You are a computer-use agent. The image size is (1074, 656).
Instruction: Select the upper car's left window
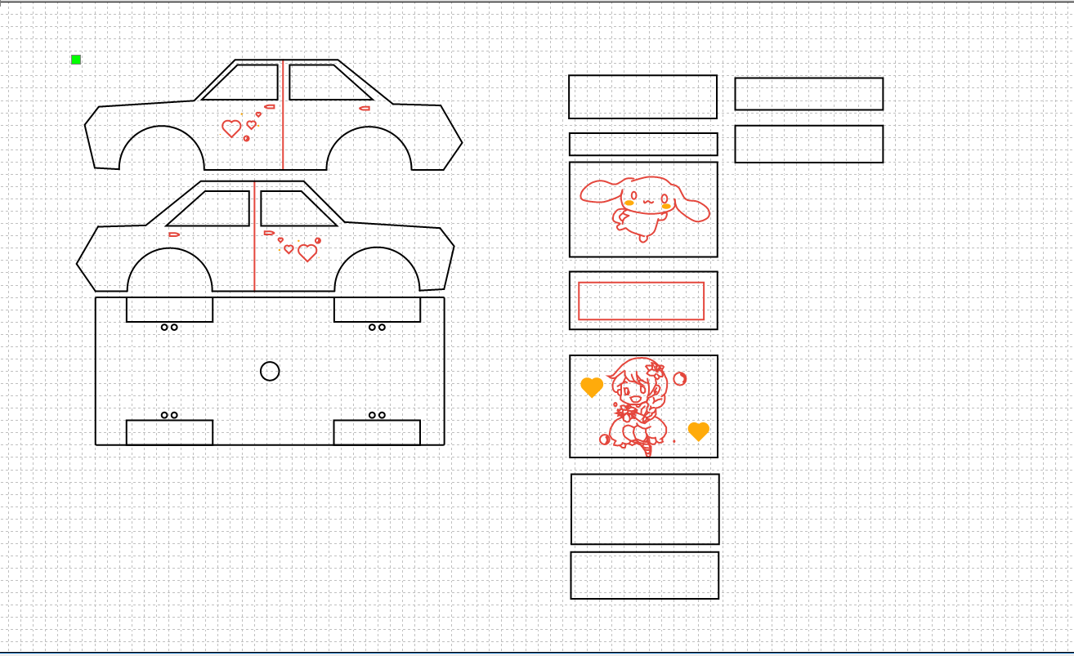239,82
